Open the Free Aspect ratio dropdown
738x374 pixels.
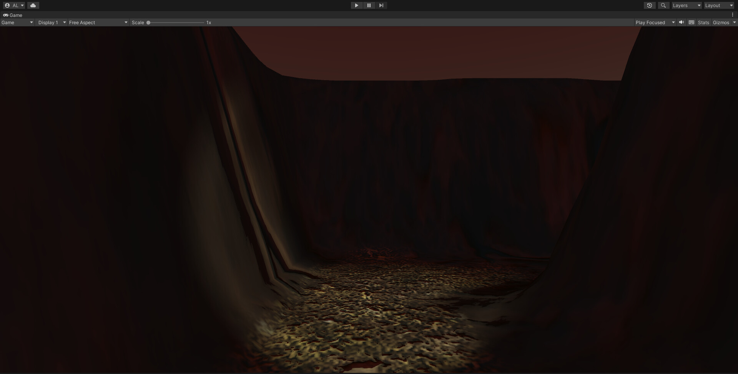98,22
